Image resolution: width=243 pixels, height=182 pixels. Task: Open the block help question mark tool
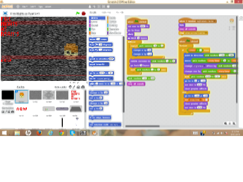(x=108, y=7)
